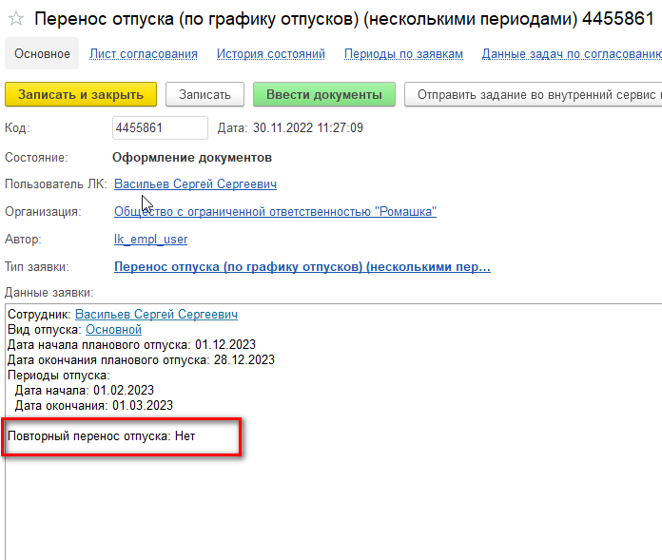The height and width of the screenshot is (560, 662).
Task: Click the form title Перенос отпуска 4455861
Action: coord(344,19)
